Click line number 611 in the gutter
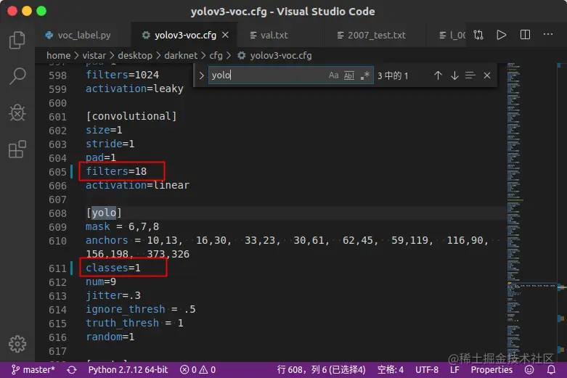The image size is (567, 378). pos(57,268)
